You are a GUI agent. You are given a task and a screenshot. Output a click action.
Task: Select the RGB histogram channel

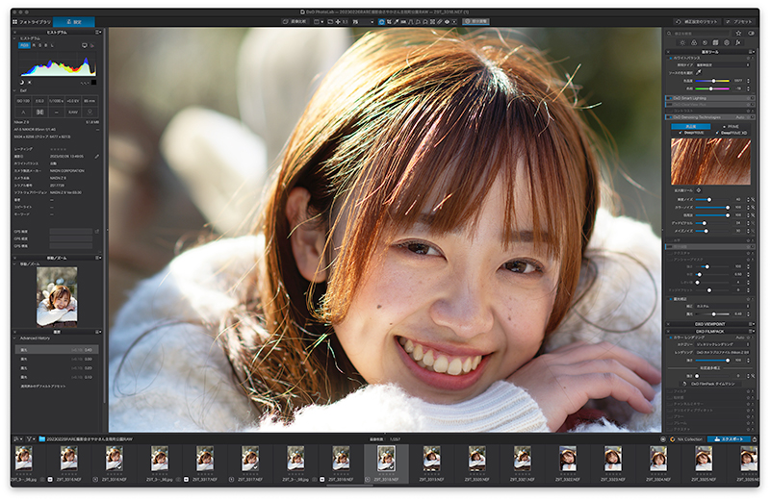[25, 45]
